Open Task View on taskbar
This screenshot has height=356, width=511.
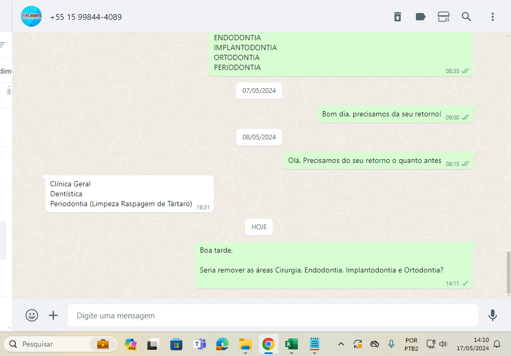(x=153, y=345)
